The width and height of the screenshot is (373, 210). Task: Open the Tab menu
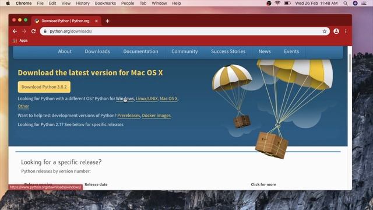click(x=143, y=3)
